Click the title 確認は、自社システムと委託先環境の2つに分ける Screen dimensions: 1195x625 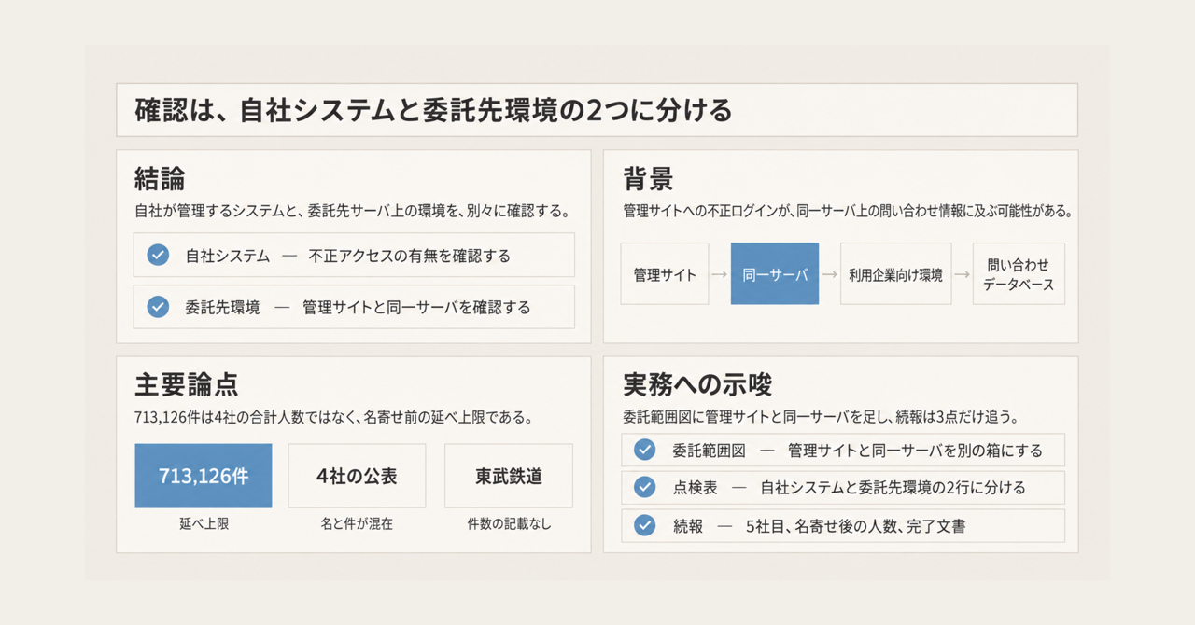click(434, 110)
